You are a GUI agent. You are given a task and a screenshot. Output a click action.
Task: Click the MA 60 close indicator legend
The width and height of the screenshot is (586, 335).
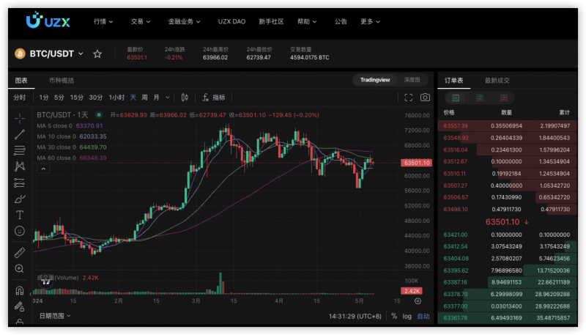(x=72, y=158)
